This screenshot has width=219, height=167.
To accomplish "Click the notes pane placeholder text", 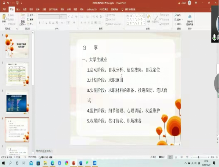I will [x=44, y=151].
